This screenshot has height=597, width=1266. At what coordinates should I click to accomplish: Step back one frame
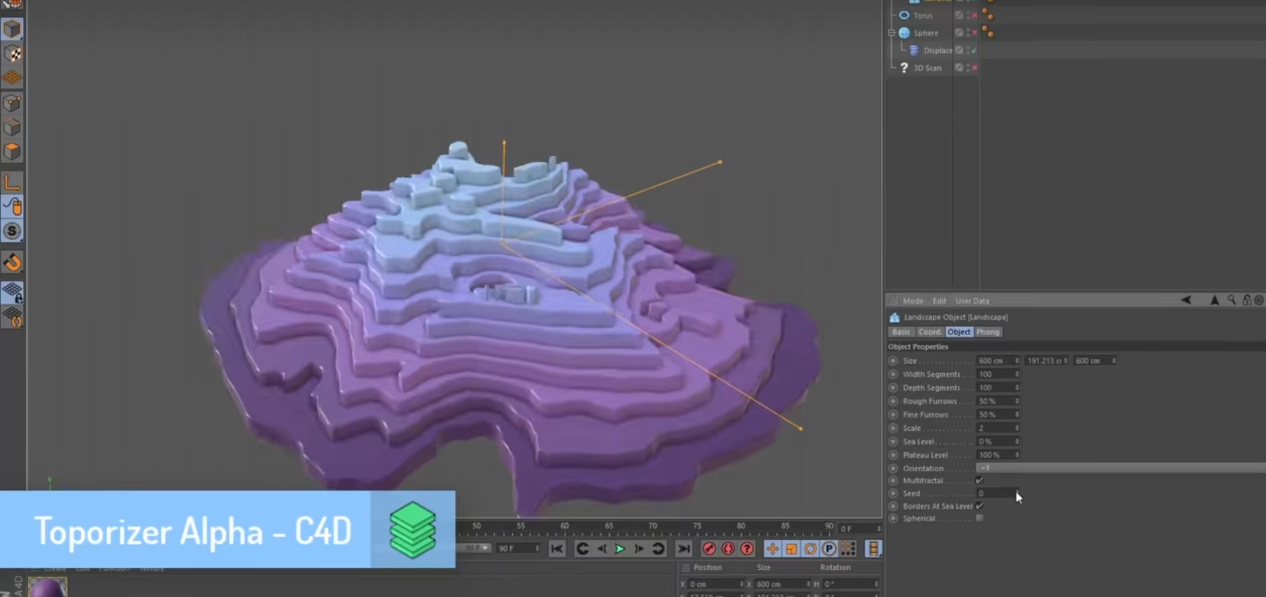602,549
